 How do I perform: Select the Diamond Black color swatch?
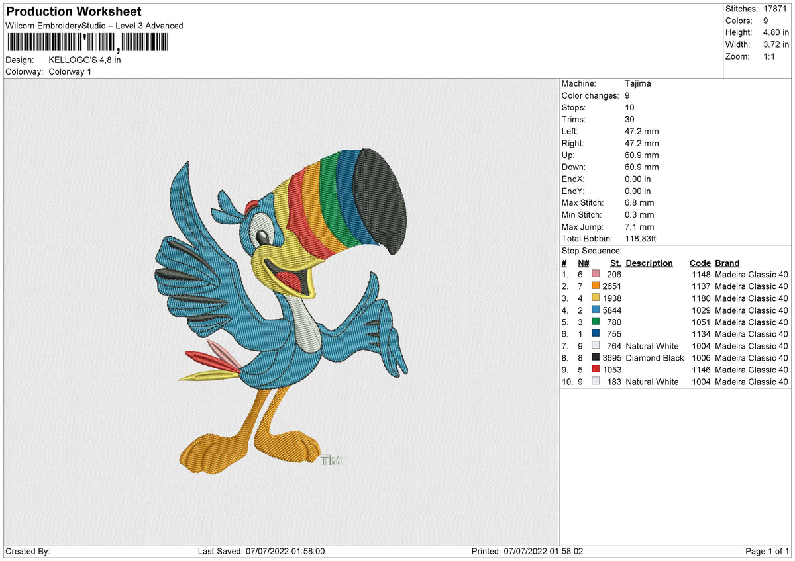595,358
